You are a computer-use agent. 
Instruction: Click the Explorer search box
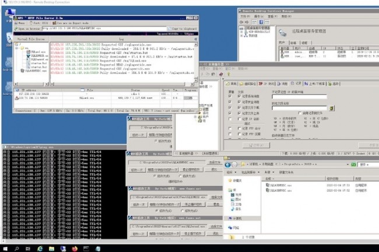[368, 165]
